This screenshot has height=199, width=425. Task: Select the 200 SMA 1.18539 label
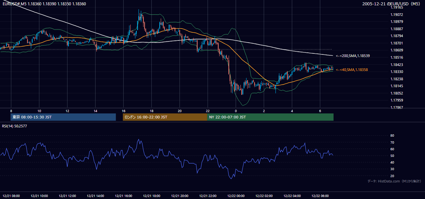click(x=353, y=56)
